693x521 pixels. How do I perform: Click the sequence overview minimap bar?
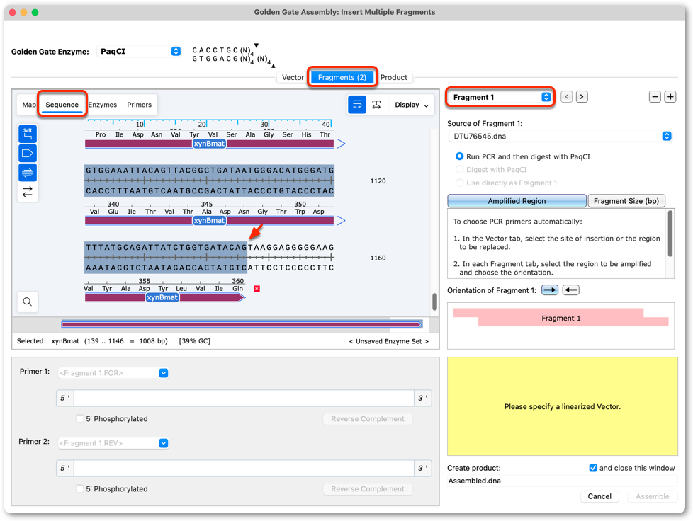pyautogui.click(x=242, y=324)
